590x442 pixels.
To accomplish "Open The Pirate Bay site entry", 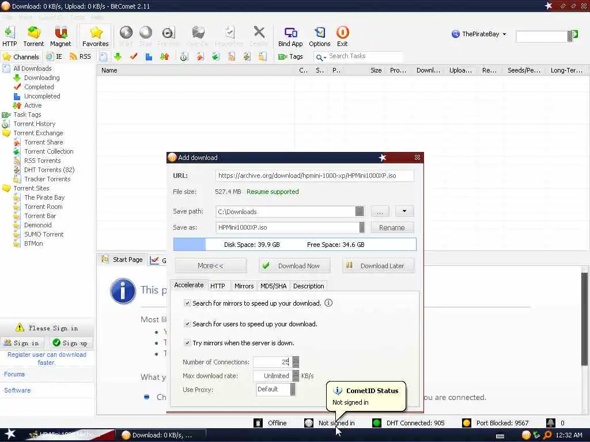I will 44,197.
